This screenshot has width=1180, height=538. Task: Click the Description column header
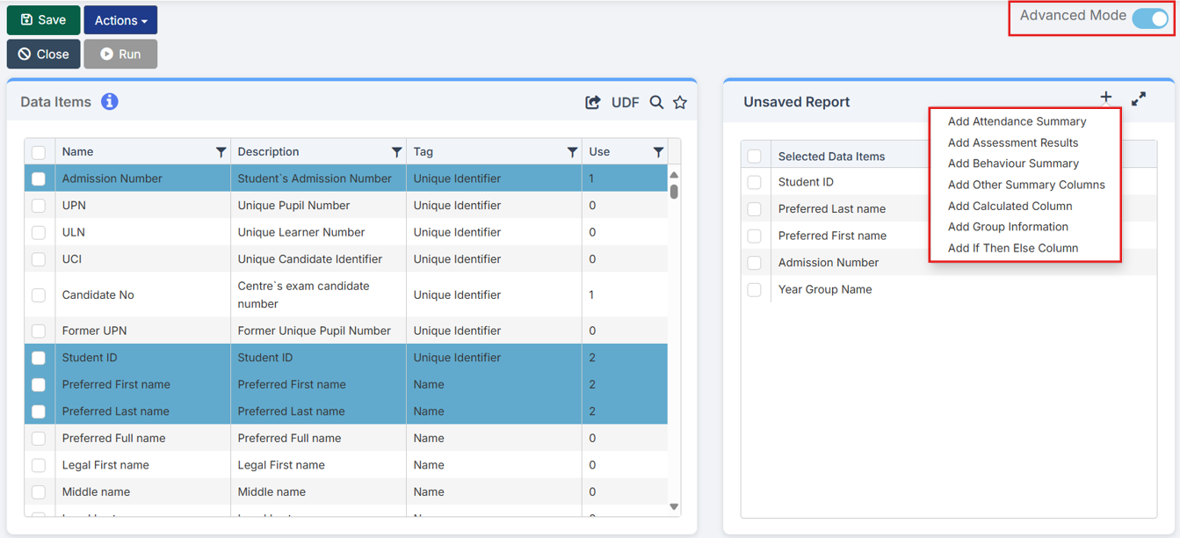tap(318, 152)
